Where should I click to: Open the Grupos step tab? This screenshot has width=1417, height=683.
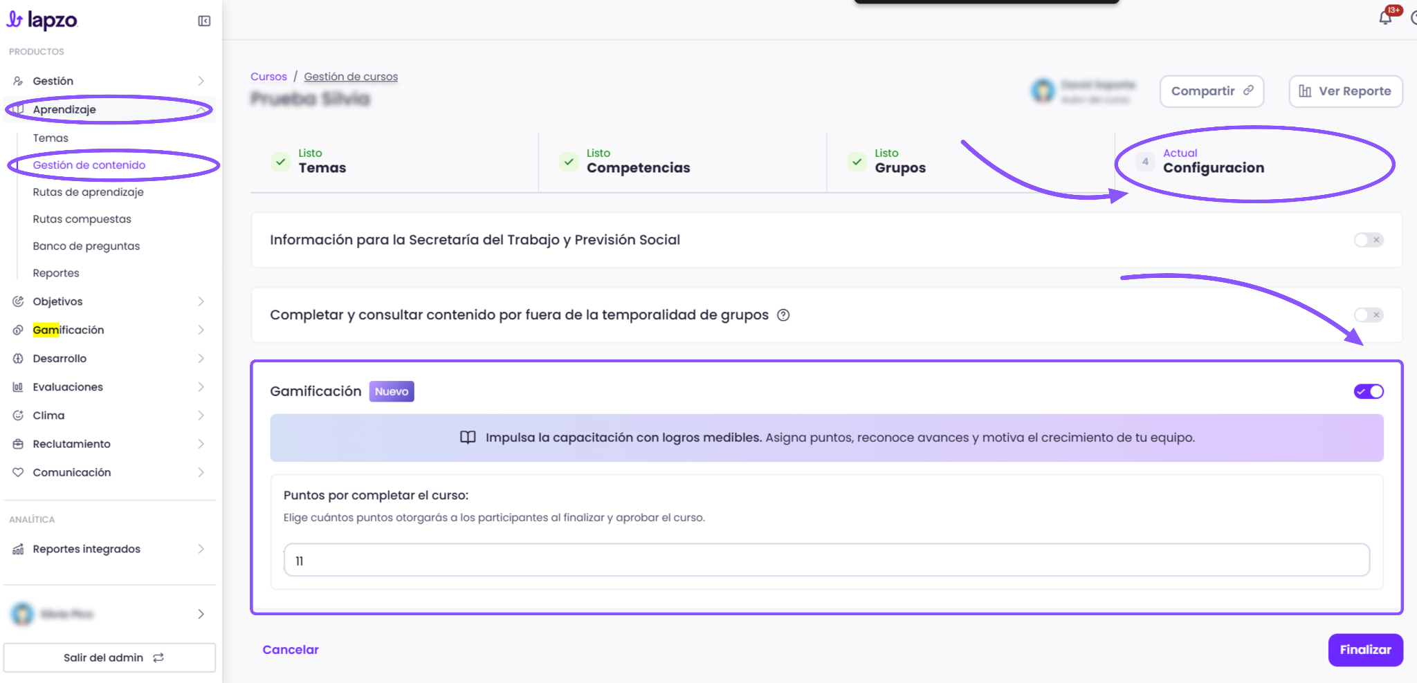coord(970,162)
